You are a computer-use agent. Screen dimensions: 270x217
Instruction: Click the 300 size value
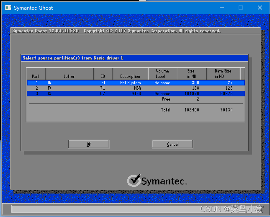point(195,83)
